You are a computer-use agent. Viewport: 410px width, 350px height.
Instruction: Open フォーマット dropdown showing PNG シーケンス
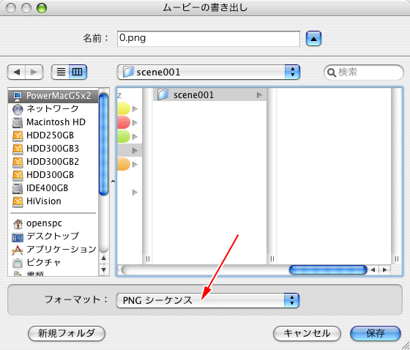208,300
